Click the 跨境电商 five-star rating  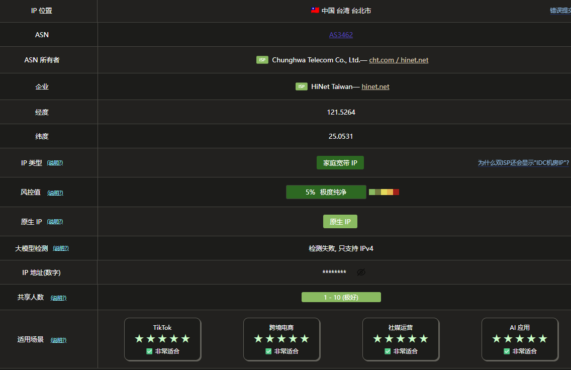pos(281,339)
